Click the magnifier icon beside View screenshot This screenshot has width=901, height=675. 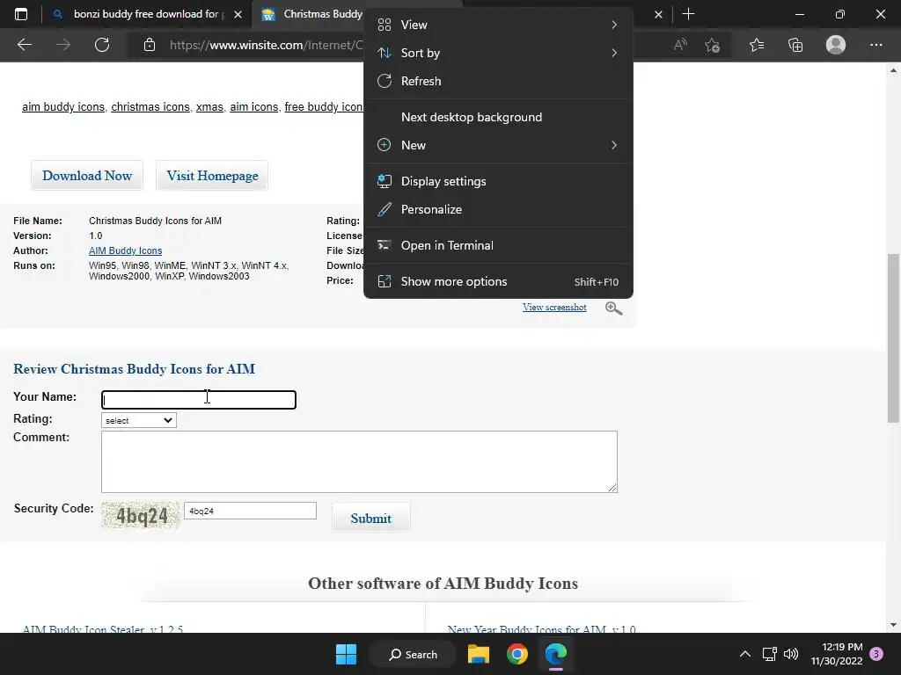pyautogui.click(x=613, y=308)
